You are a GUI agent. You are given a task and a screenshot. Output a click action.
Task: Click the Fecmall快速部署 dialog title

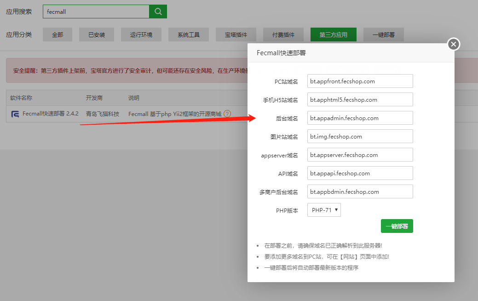[281, 53]
